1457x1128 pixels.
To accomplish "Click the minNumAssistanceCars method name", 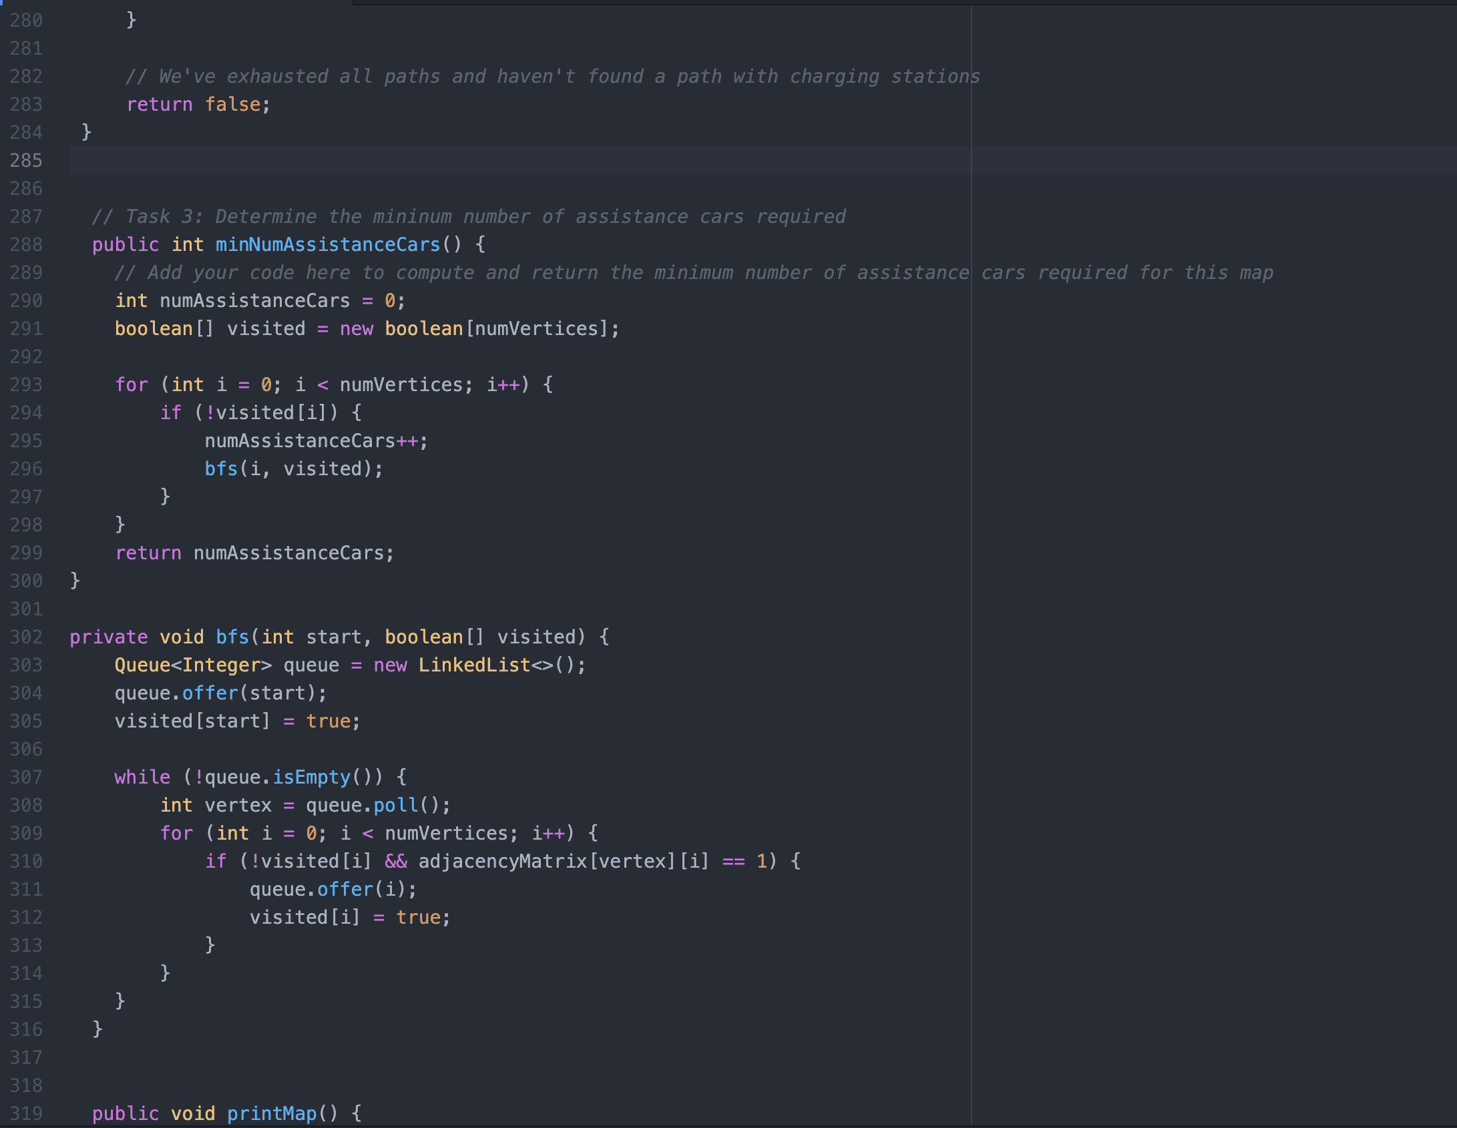I will click(325, 244).
